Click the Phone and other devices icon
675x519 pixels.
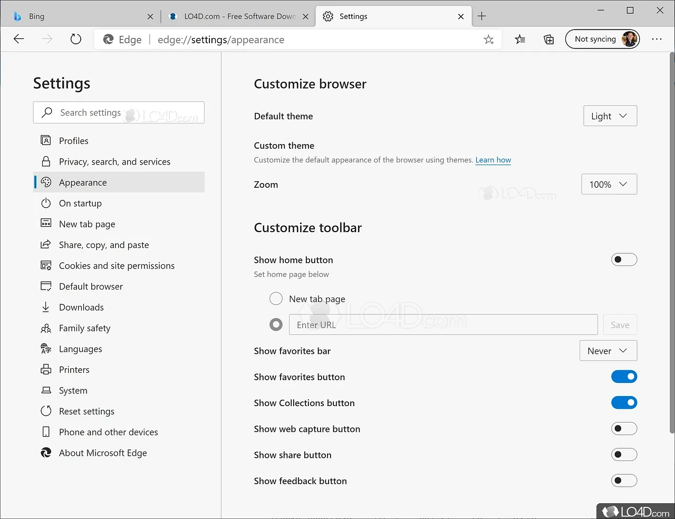[x=46, y=432]
